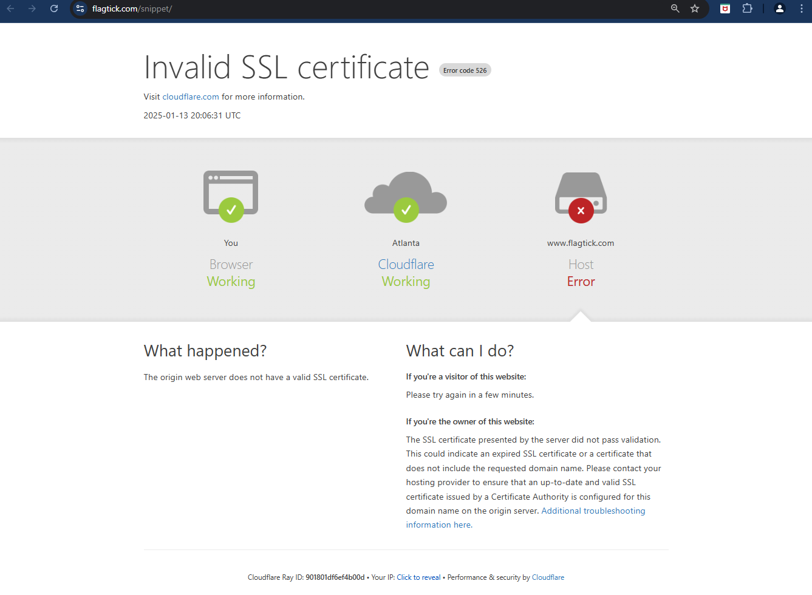
Task: Open the browser three-dot menu
Action: [x=802, y=8]
